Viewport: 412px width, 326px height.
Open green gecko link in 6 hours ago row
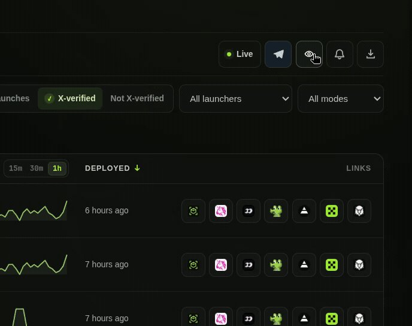pos(276,211)
